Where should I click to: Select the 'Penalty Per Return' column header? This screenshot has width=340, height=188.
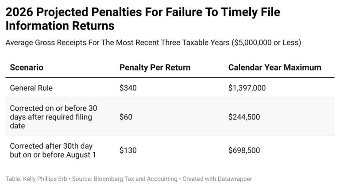[155, 68]
